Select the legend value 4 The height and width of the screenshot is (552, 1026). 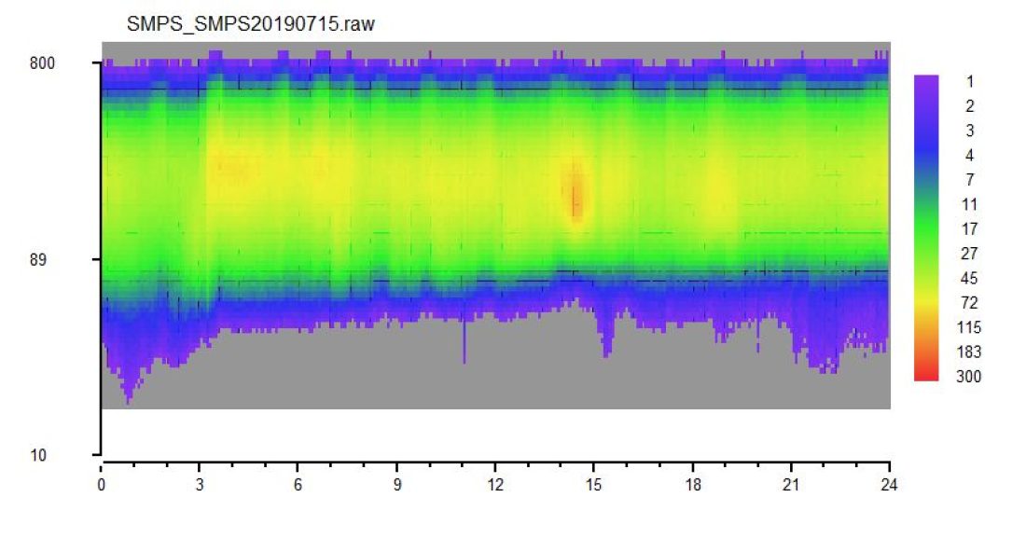click(970, 155)
